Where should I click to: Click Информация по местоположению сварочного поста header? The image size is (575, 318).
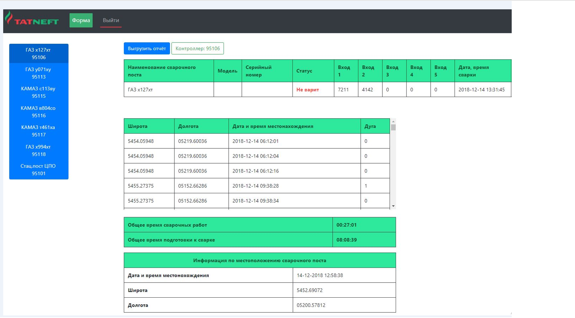coord(260,260)
